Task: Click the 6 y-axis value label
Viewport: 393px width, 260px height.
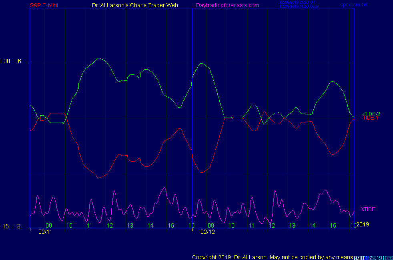Action: (20, 61)
